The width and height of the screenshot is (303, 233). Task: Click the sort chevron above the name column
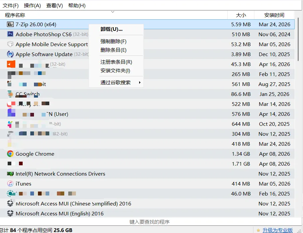[x=113, y=12]
